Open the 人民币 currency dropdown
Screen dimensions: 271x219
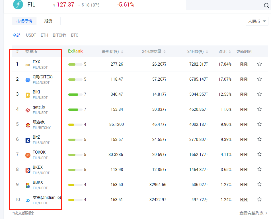[x=257, y=21]
